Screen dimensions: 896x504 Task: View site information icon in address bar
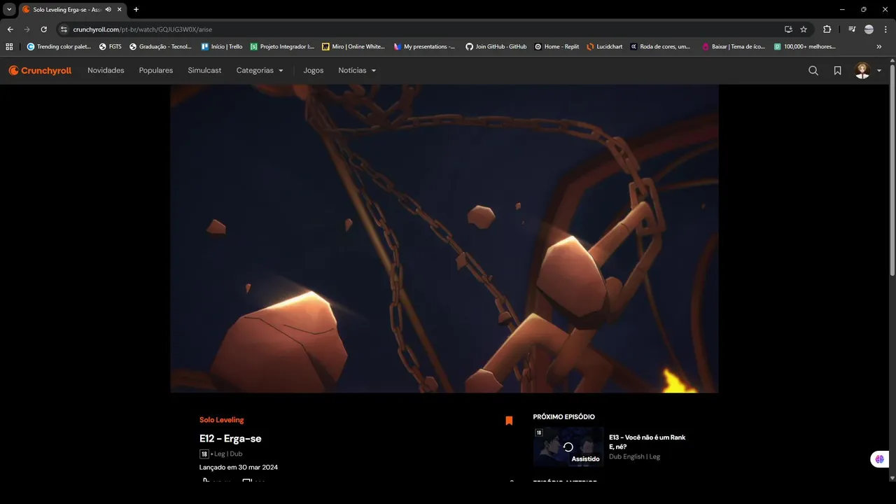64,29
